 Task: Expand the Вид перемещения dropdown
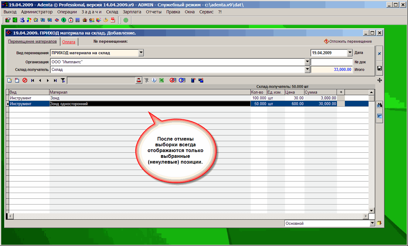pos(141,53)
